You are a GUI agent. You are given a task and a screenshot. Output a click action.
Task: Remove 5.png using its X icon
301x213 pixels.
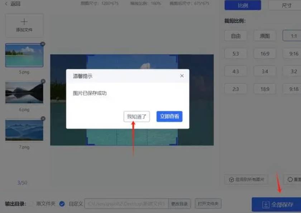click(43, 44)
